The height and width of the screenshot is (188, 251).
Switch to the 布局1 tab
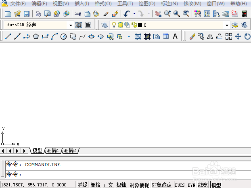coord(53,150)
